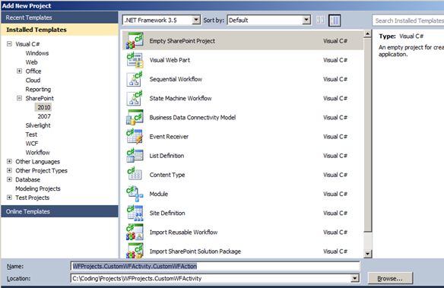Click the Event Receiver template icon
444x288 pixels.
(135, 136)
